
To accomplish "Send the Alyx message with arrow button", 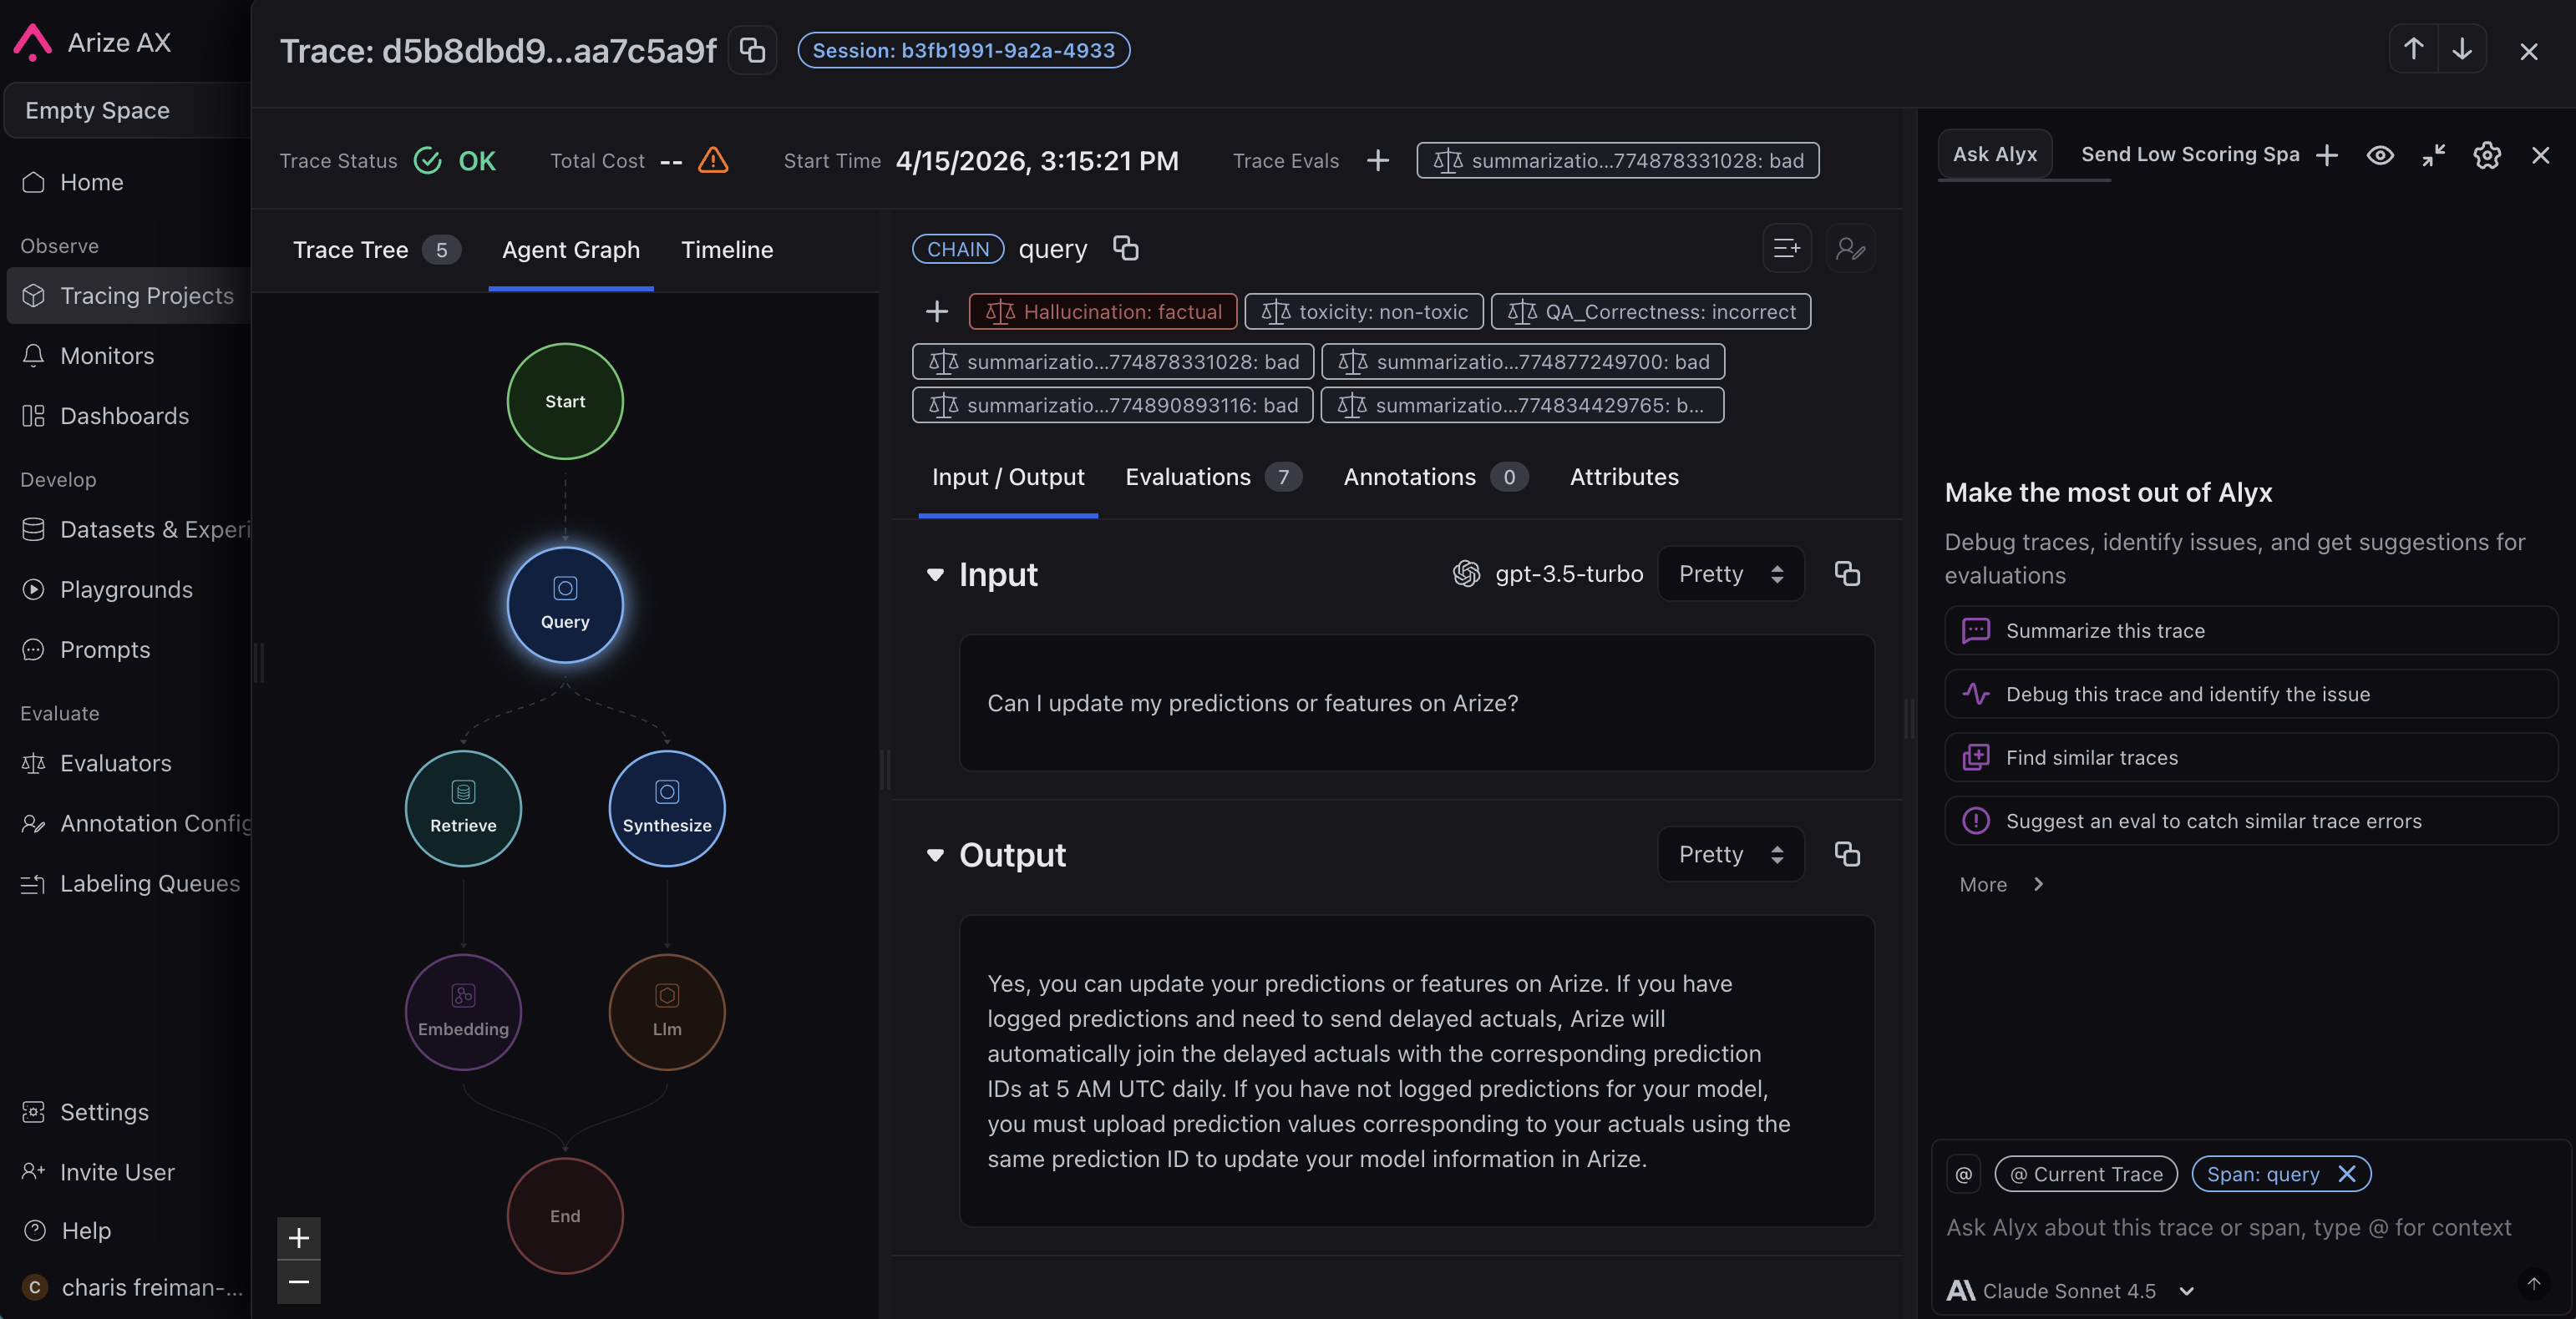I will coord(2533,1284).
